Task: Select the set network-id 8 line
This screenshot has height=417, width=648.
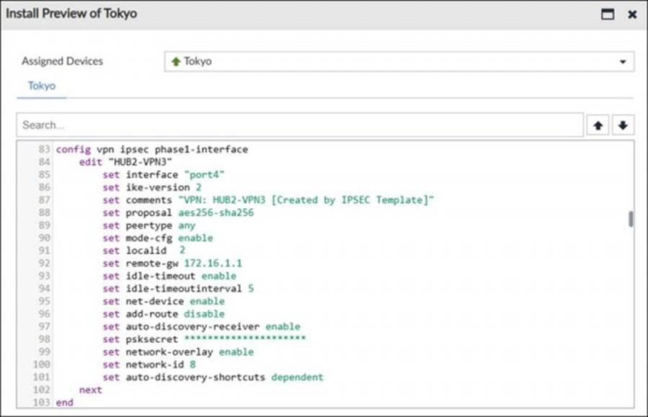Action: [x=147, y=364]
